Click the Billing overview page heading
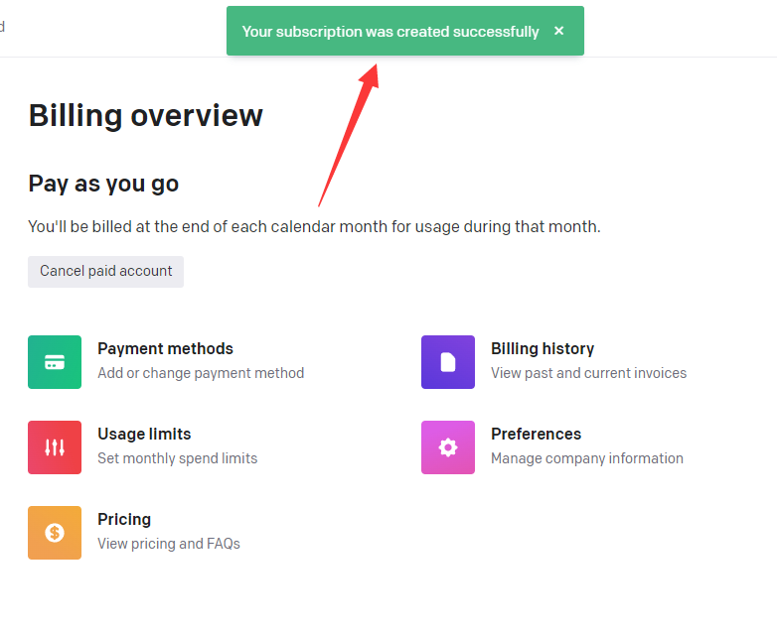This screenshot has height=633, width=777. click(145, 116)
